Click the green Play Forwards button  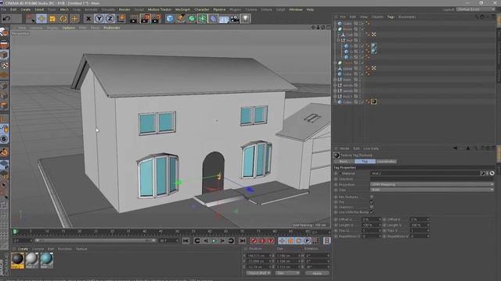[214, 241]
